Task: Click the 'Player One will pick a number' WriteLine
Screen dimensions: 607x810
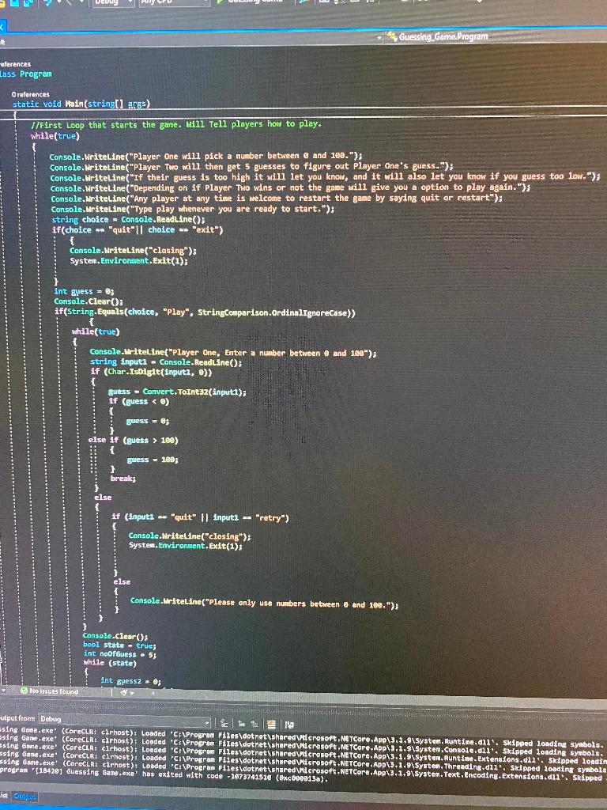Action: click(x=206, y=156)
